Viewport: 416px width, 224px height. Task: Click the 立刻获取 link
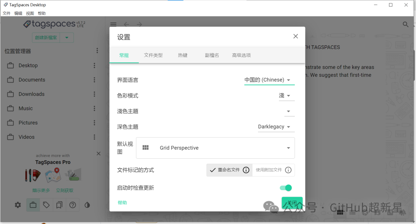pyautogui.click(x=64, y=190)
